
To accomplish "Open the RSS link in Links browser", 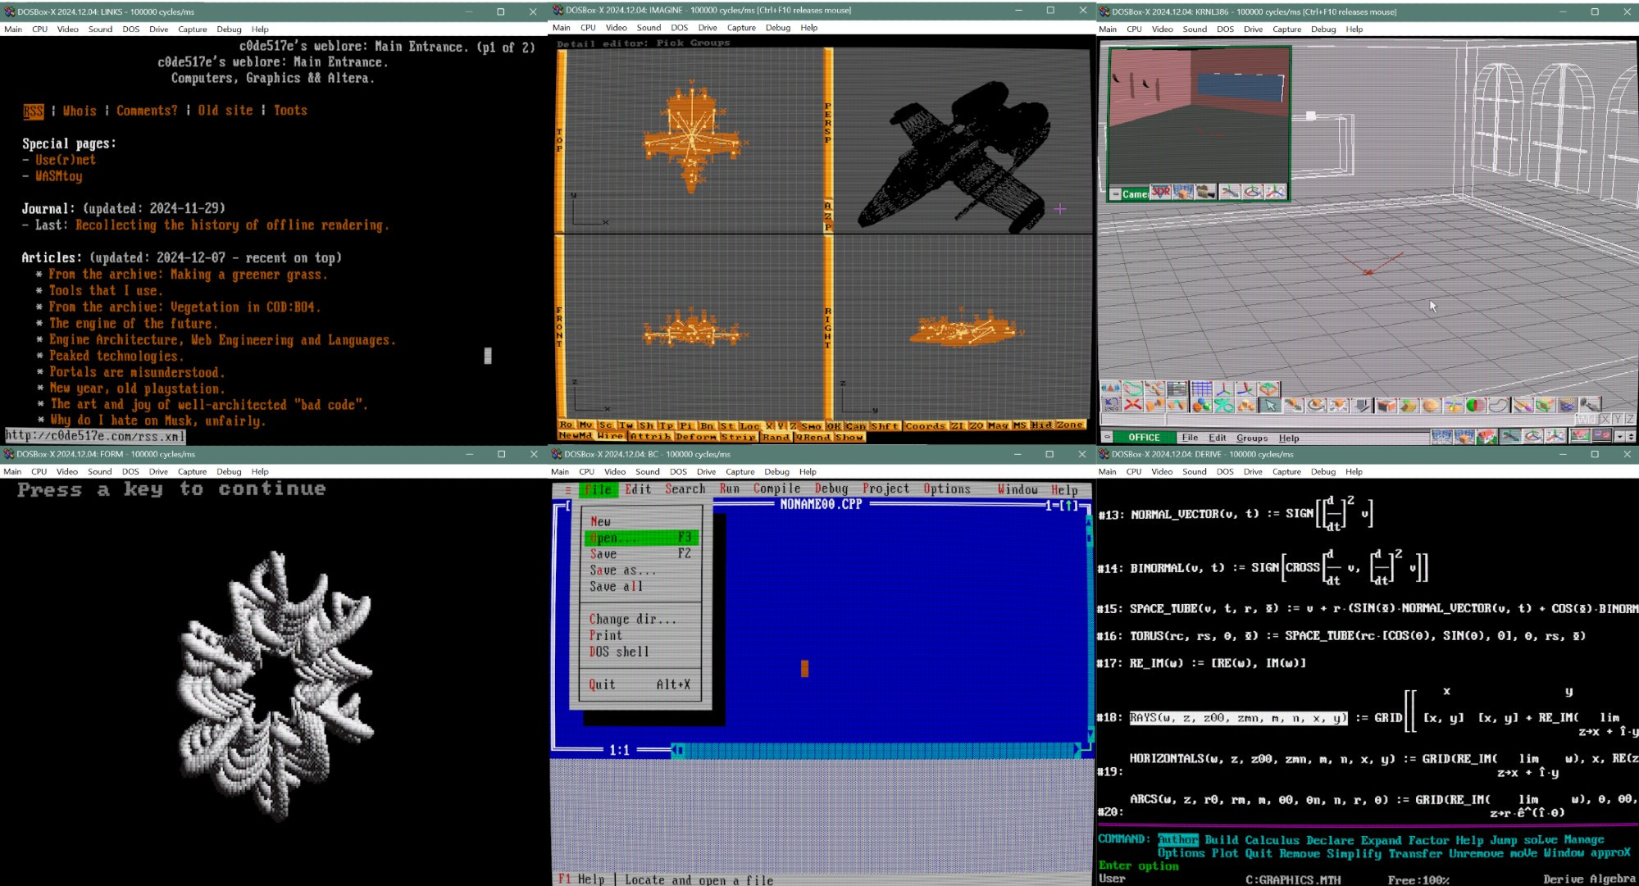I will point(33,111).
